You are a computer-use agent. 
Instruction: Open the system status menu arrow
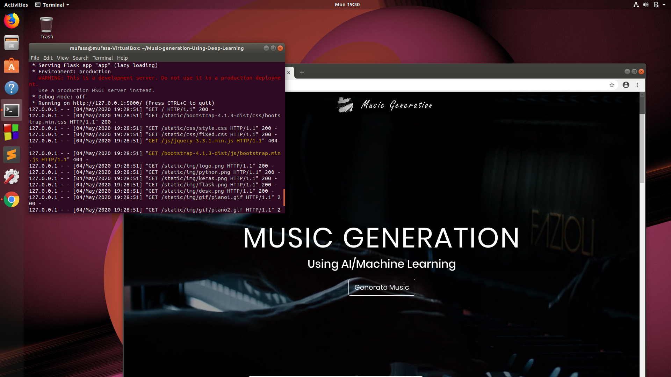[x=664, y=5]
